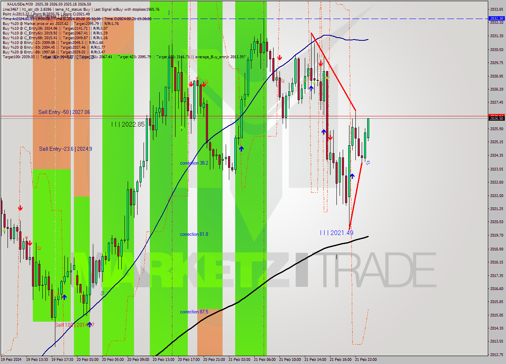Click the 2032.85 price axis value
The height and width of the screenshot is (364, 506).
point(497,9)
